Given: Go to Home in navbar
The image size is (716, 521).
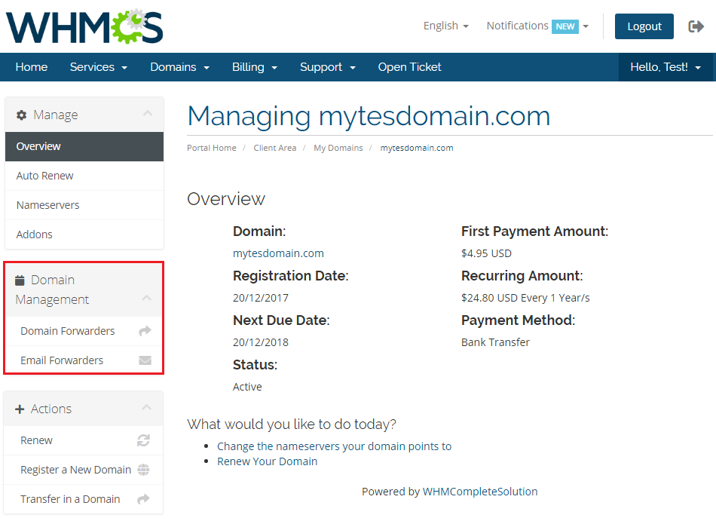Looking at the screenshot, I should [32, 67].
